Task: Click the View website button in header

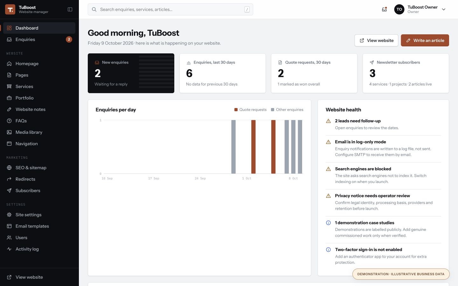Action: coord(376,40)
